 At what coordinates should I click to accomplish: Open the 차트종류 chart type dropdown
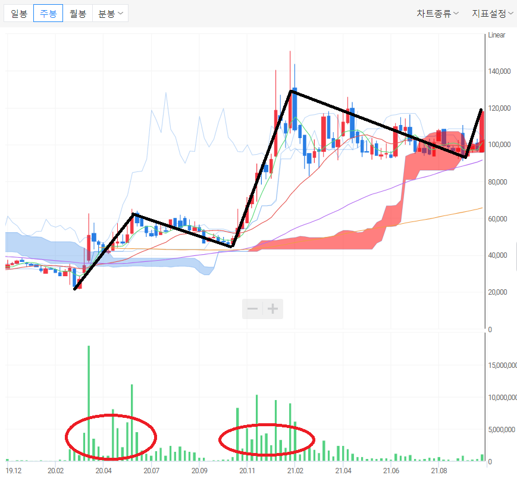[437, 14]
